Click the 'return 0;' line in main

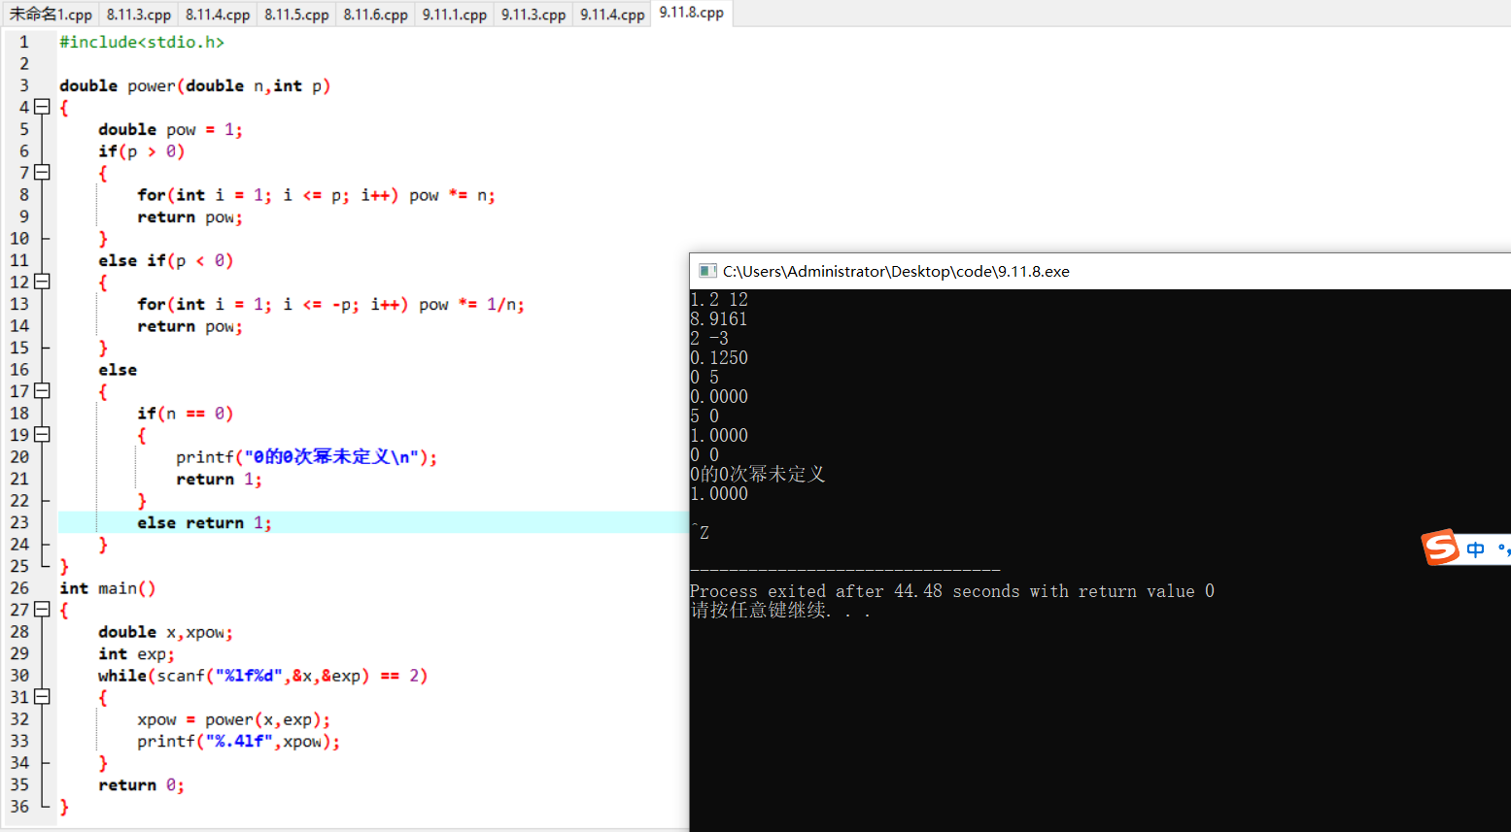point(141,785)
